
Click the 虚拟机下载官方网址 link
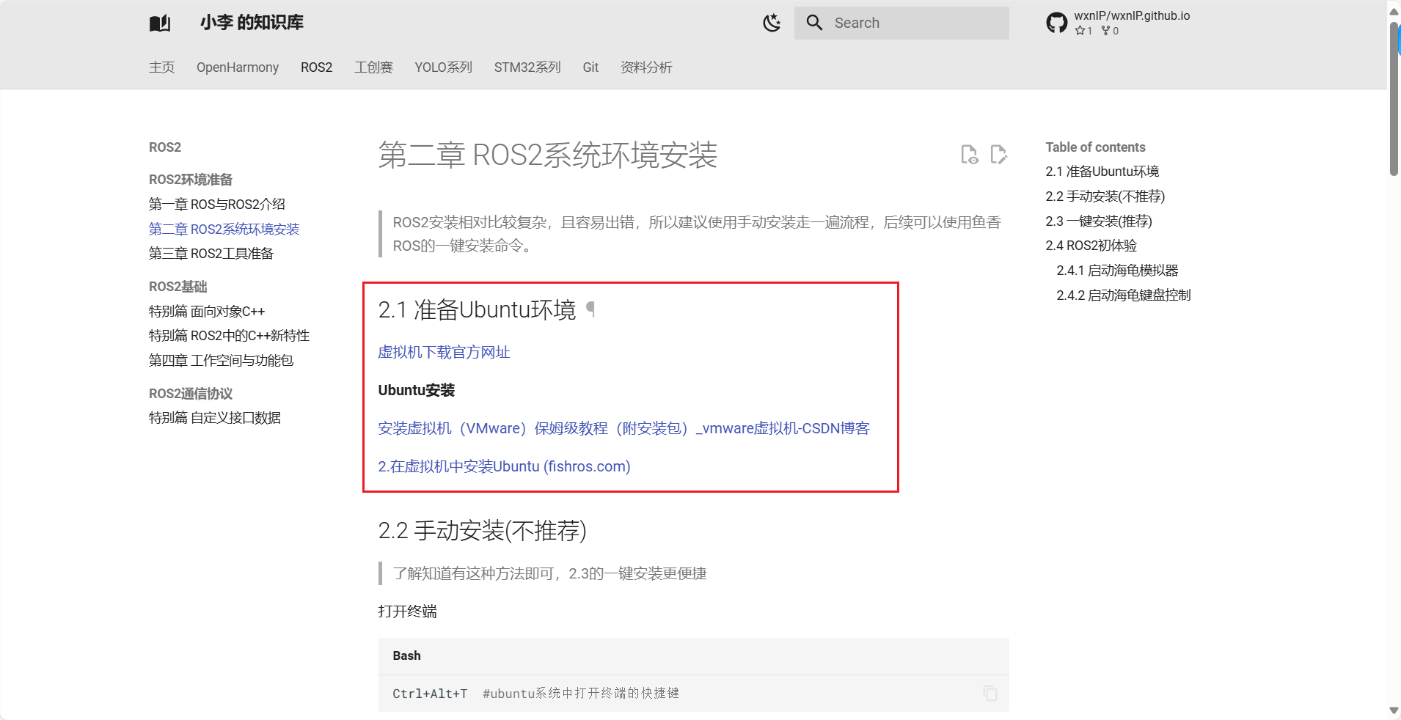click(x=444, y=353)
